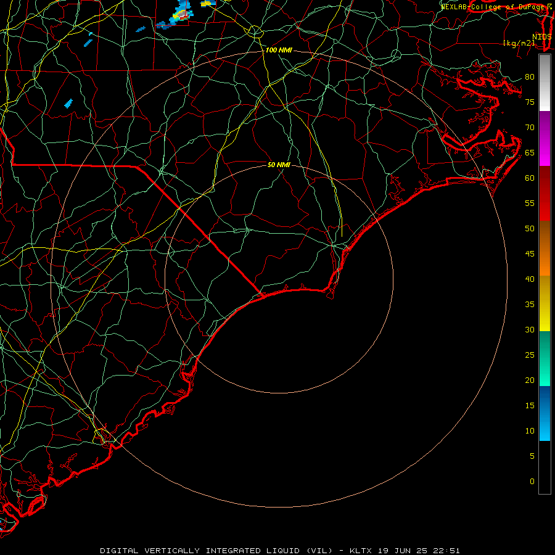The height and width of the screenshot is (555, 555).
Task: Click the legend value "75"
Action: (x=530, y=102)
